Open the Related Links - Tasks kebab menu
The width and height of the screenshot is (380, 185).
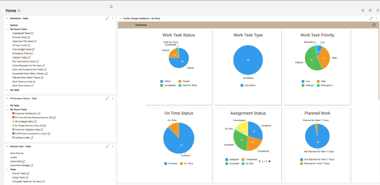[113, 147]
